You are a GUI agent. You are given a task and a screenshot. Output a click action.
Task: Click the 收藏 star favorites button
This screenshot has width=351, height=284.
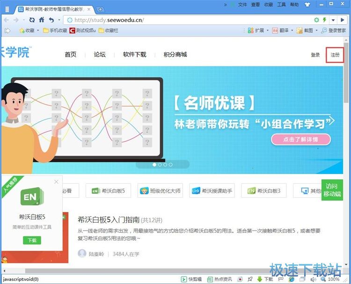coord(27,30)
